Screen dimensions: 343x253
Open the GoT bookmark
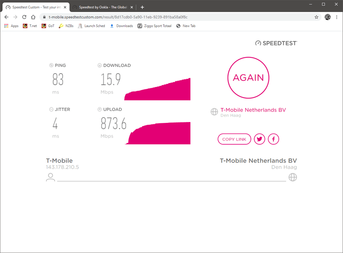click(x=48, y=26)
